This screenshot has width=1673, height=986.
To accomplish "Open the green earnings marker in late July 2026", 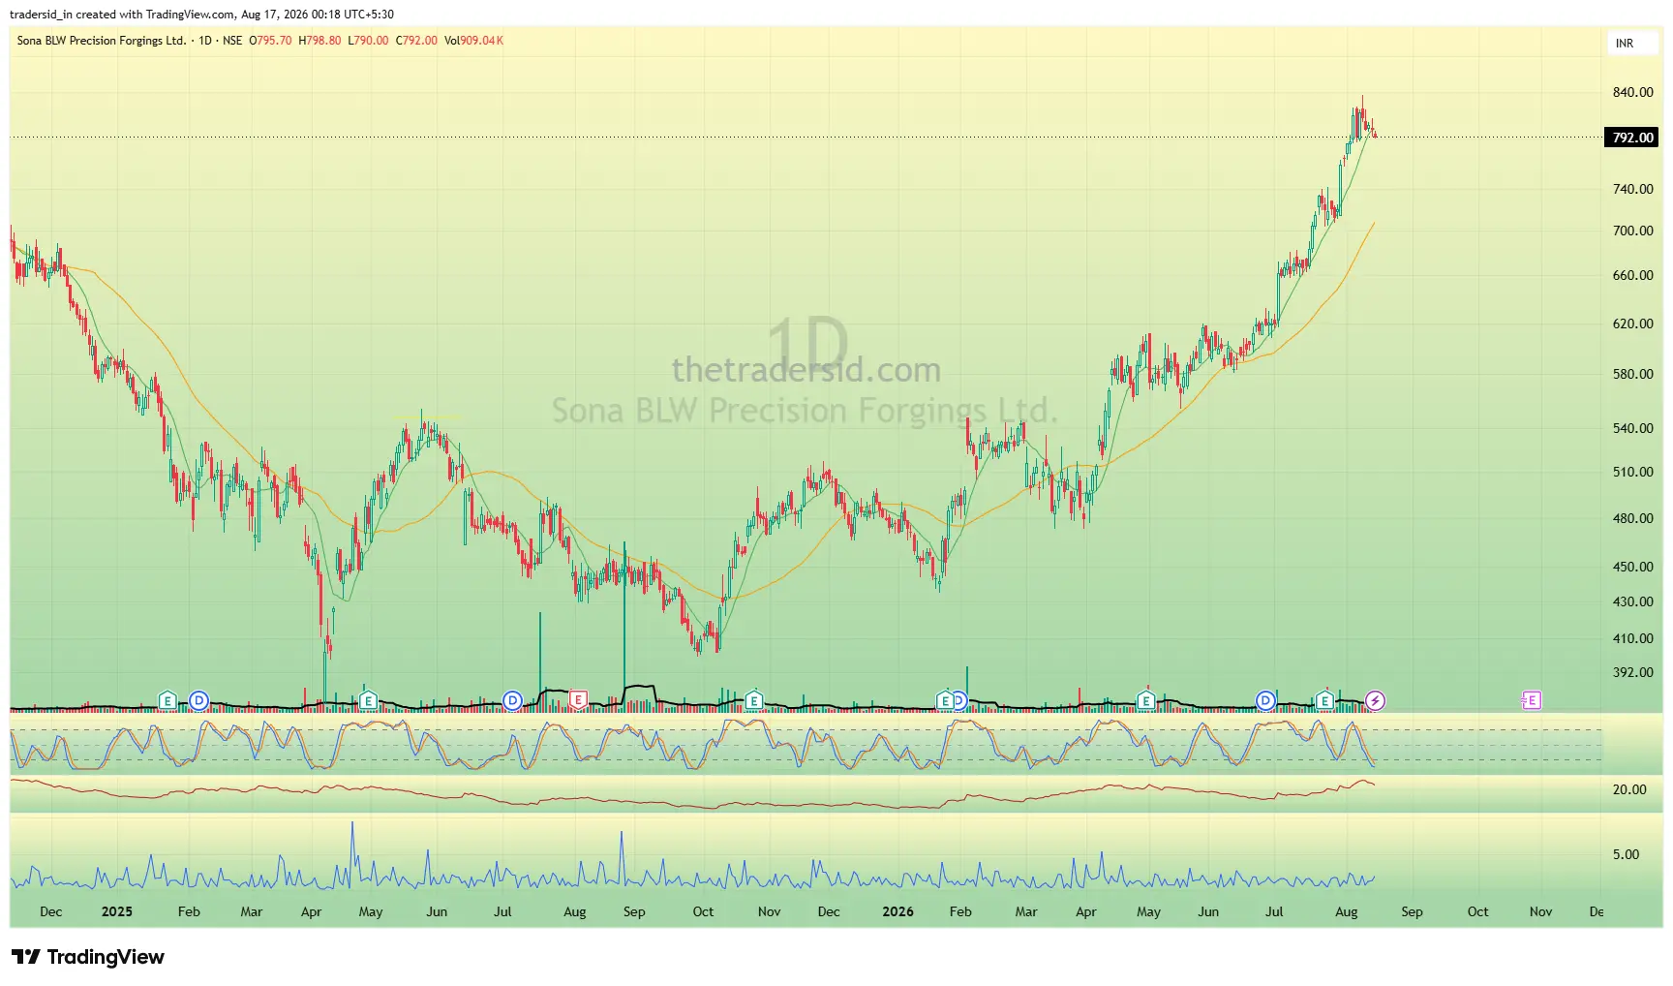I will tap(1324, 700).
